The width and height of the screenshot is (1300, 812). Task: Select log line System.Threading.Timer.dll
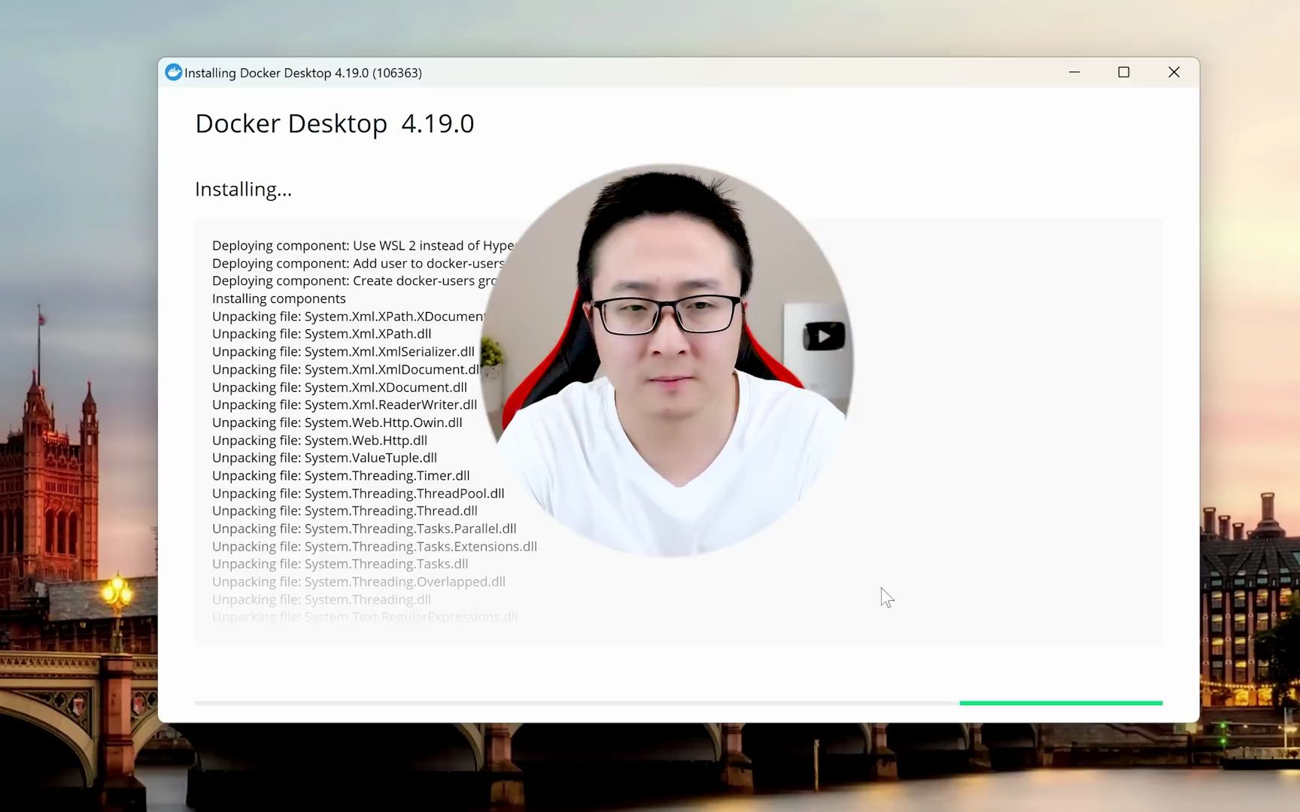point(341,476)
